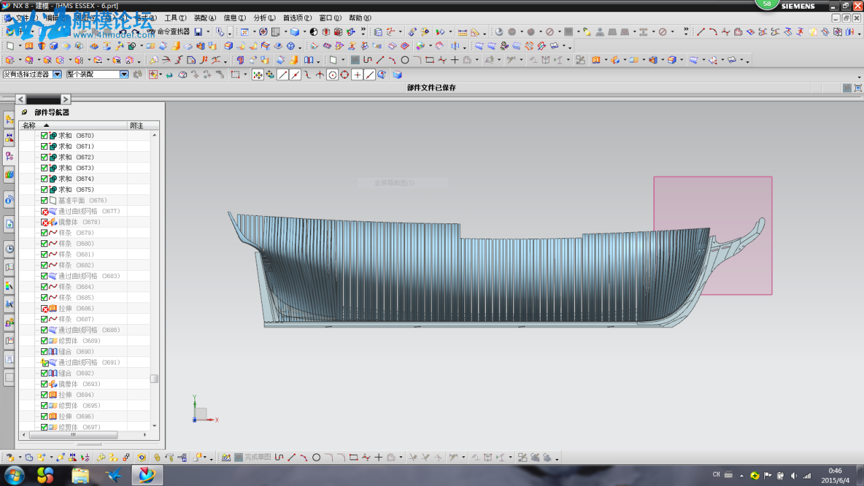Click the rectangle tool in bottom sketch toolbar
The image size is (864, 486).
tap(353, 458)
